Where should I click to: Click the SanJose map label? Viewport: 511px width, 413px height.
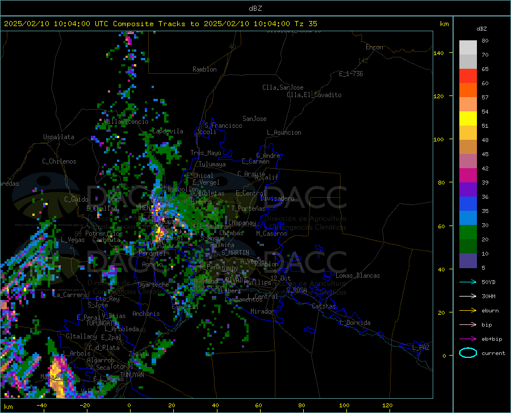pyautogui.click(x=254, y=119)
